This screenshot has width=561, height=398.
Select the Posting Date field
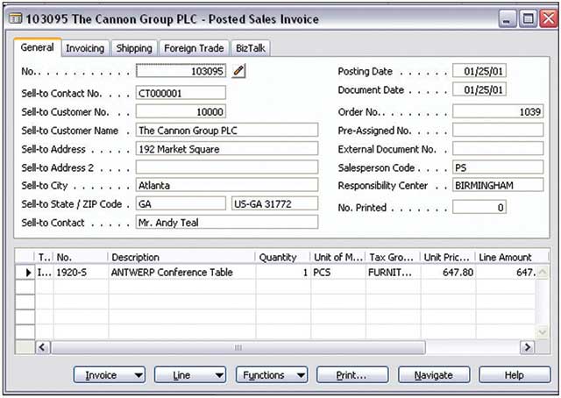click(x=480, y=71)
